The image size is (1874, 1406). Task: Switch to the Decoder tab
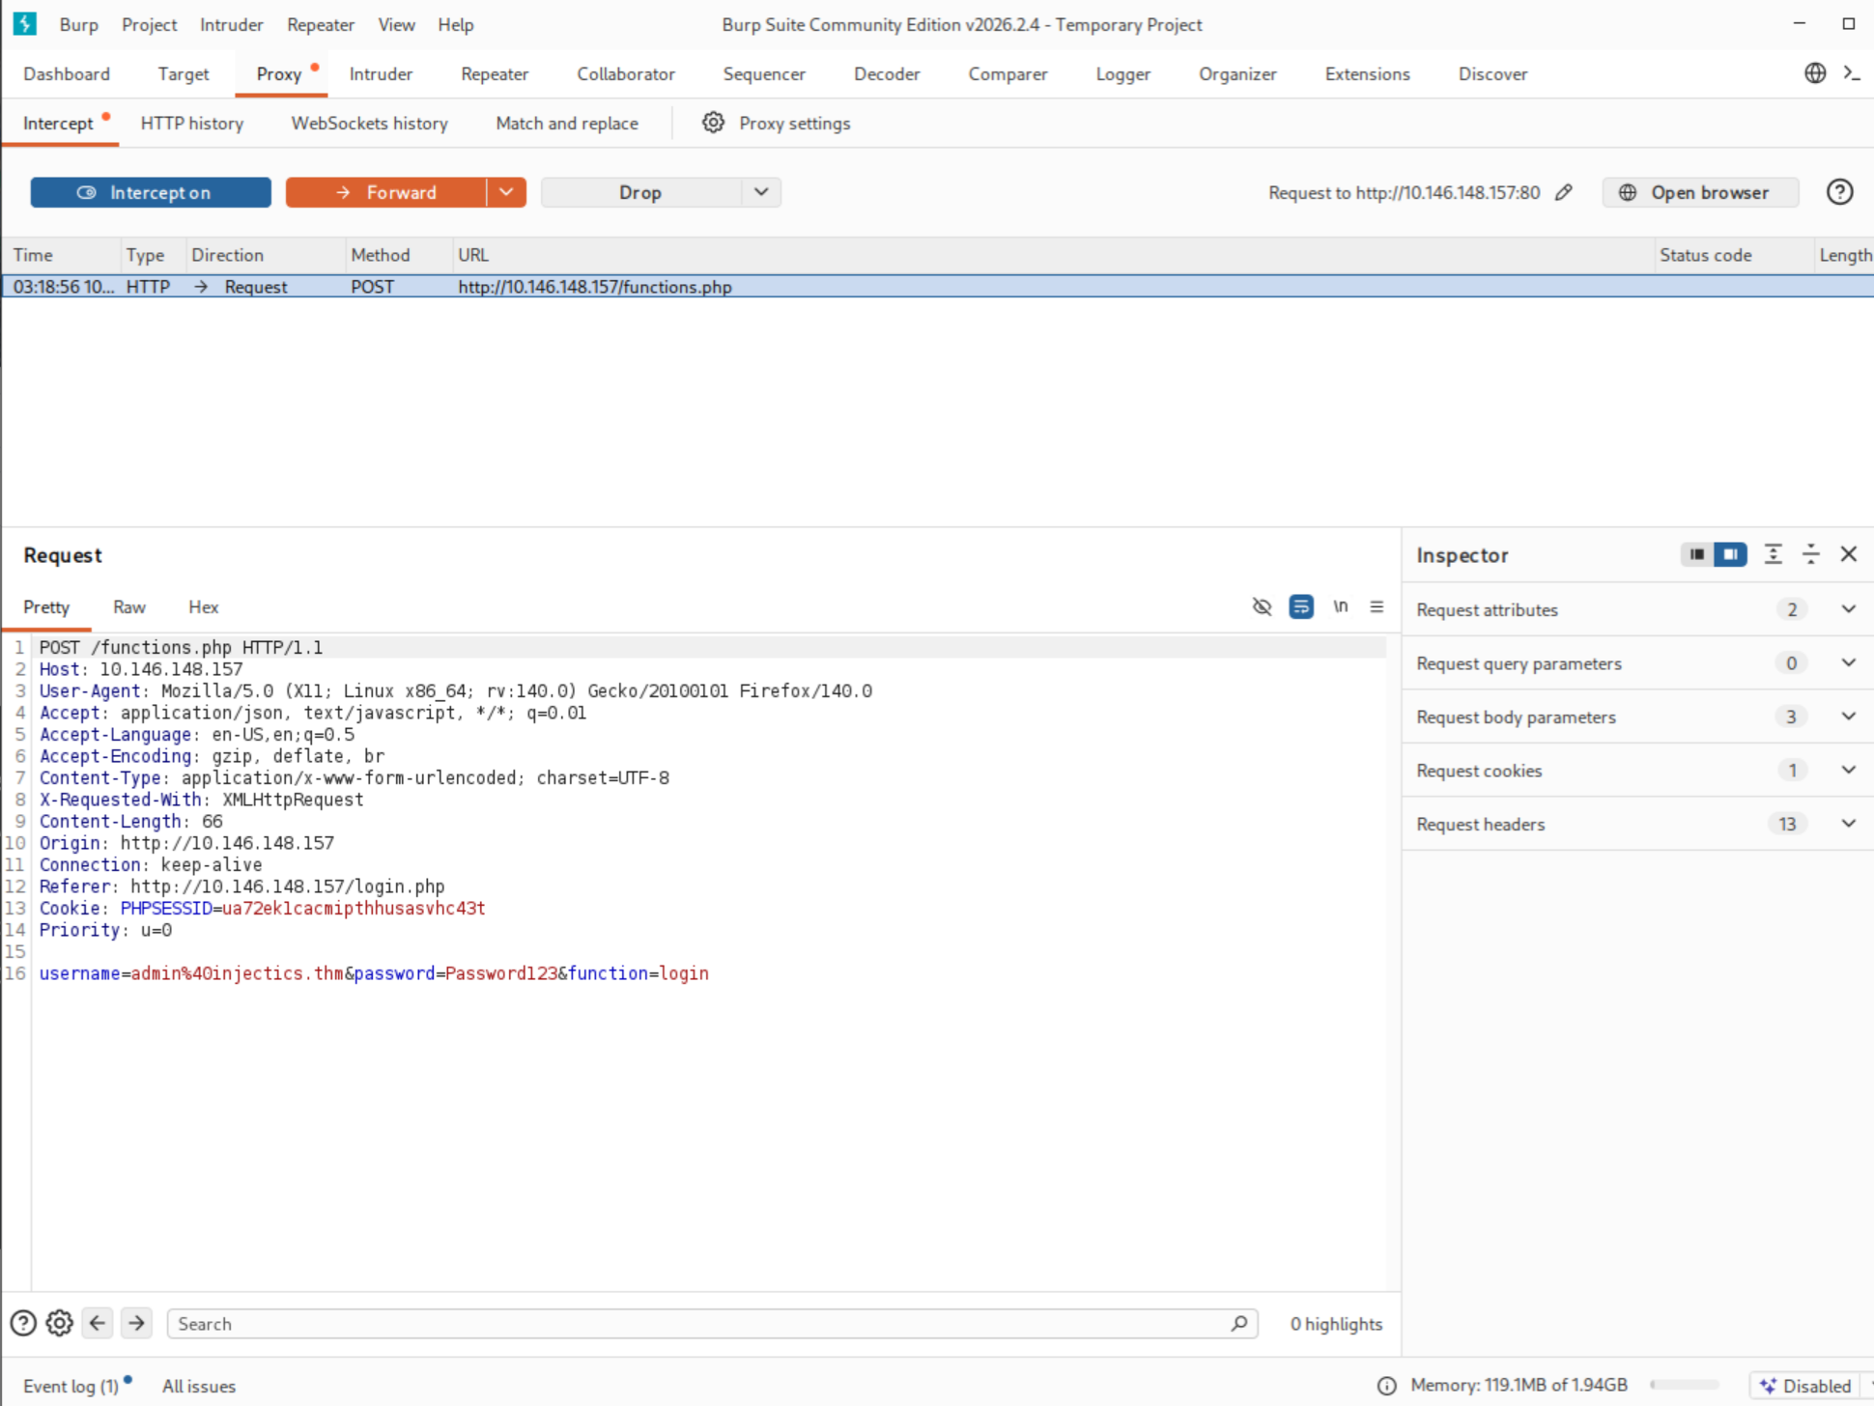(887, 73)
